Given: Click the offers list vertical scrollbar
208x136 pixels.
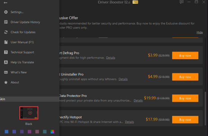Looking at the screenshot, I should click(x=205, y=109).
